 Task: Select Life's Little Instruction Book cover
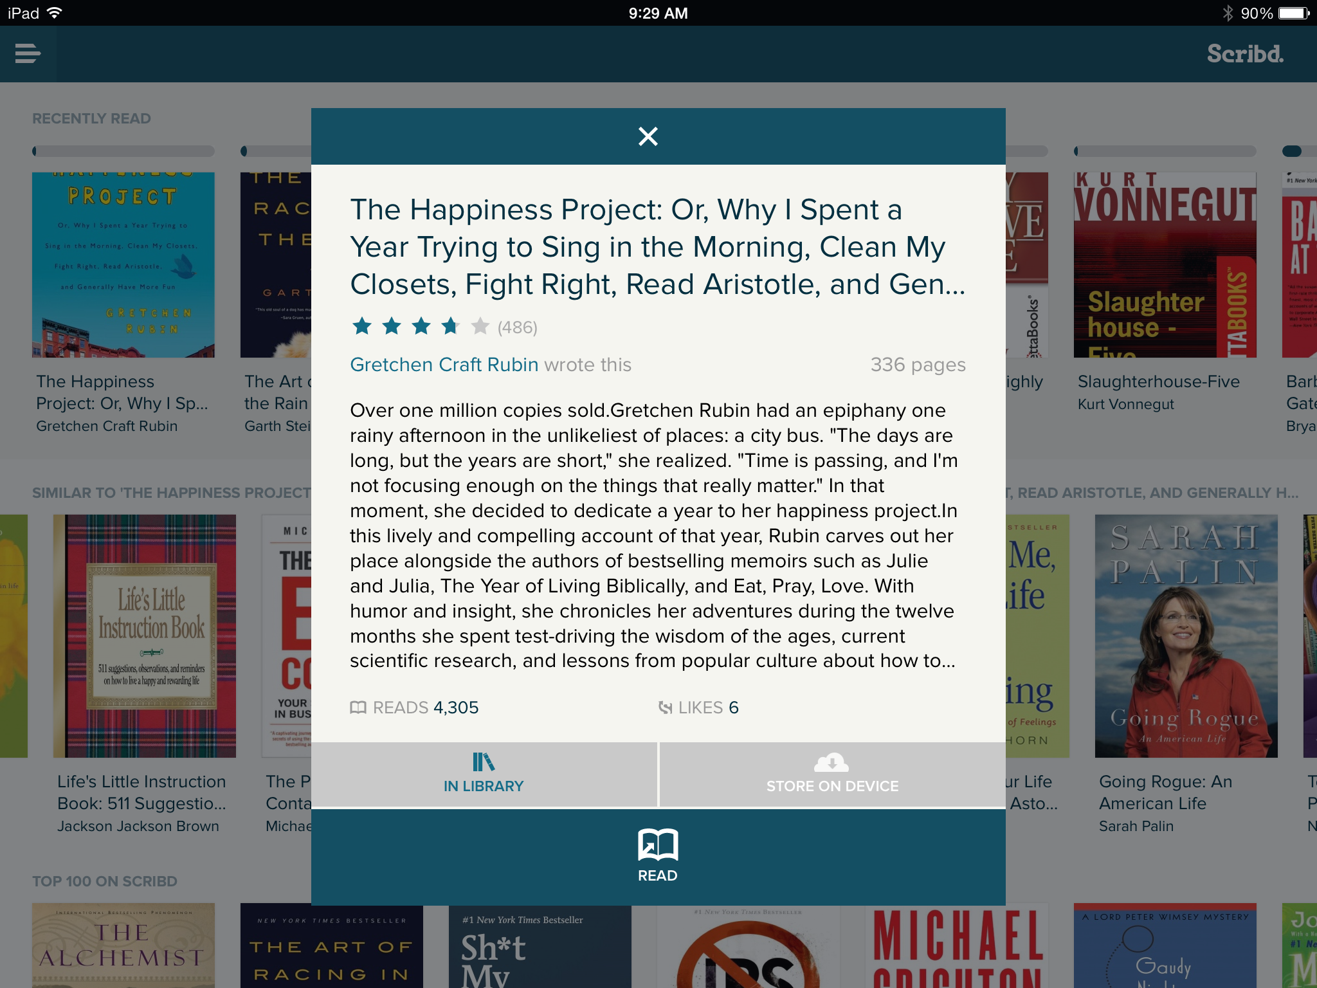click(x=145, y=636)
